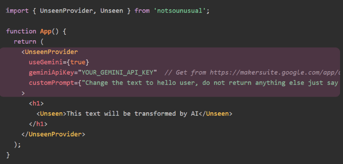Click the App function name
Screen dimensions: 343x164
(x=45, y=31)
